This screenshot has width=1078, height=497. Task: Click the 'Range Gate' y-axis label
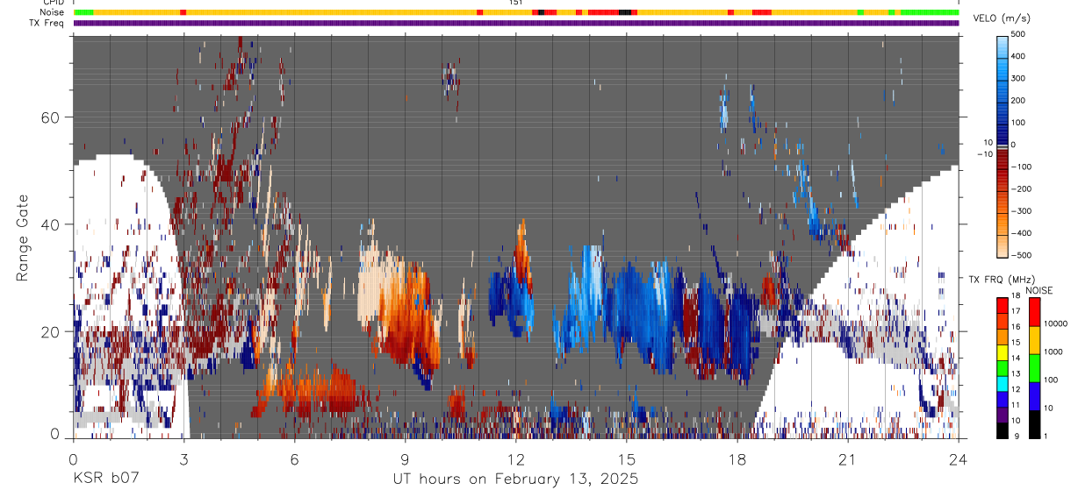(23, 238)
